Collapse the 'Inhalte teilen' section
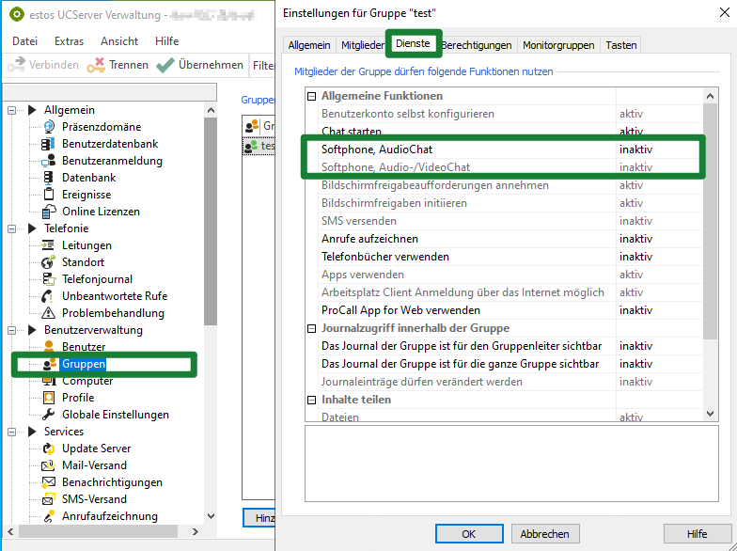Screen dimensions: 737x551 [312, 400]
